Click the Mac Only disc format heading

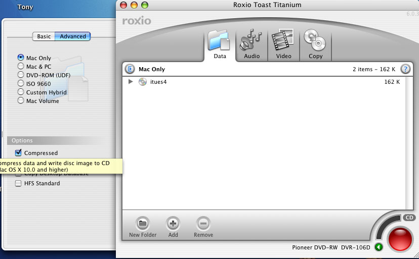(x=151, y=69)
